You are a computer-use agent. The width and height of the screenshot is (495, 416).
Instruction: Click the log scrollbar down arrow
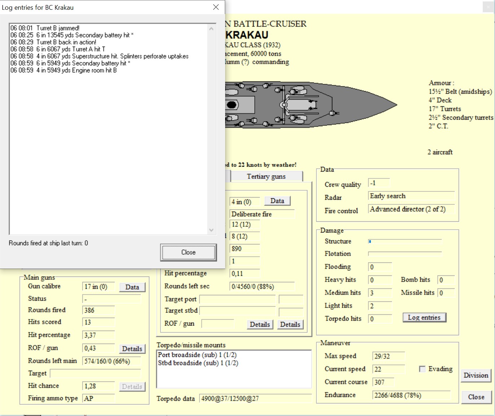point(211,230)
